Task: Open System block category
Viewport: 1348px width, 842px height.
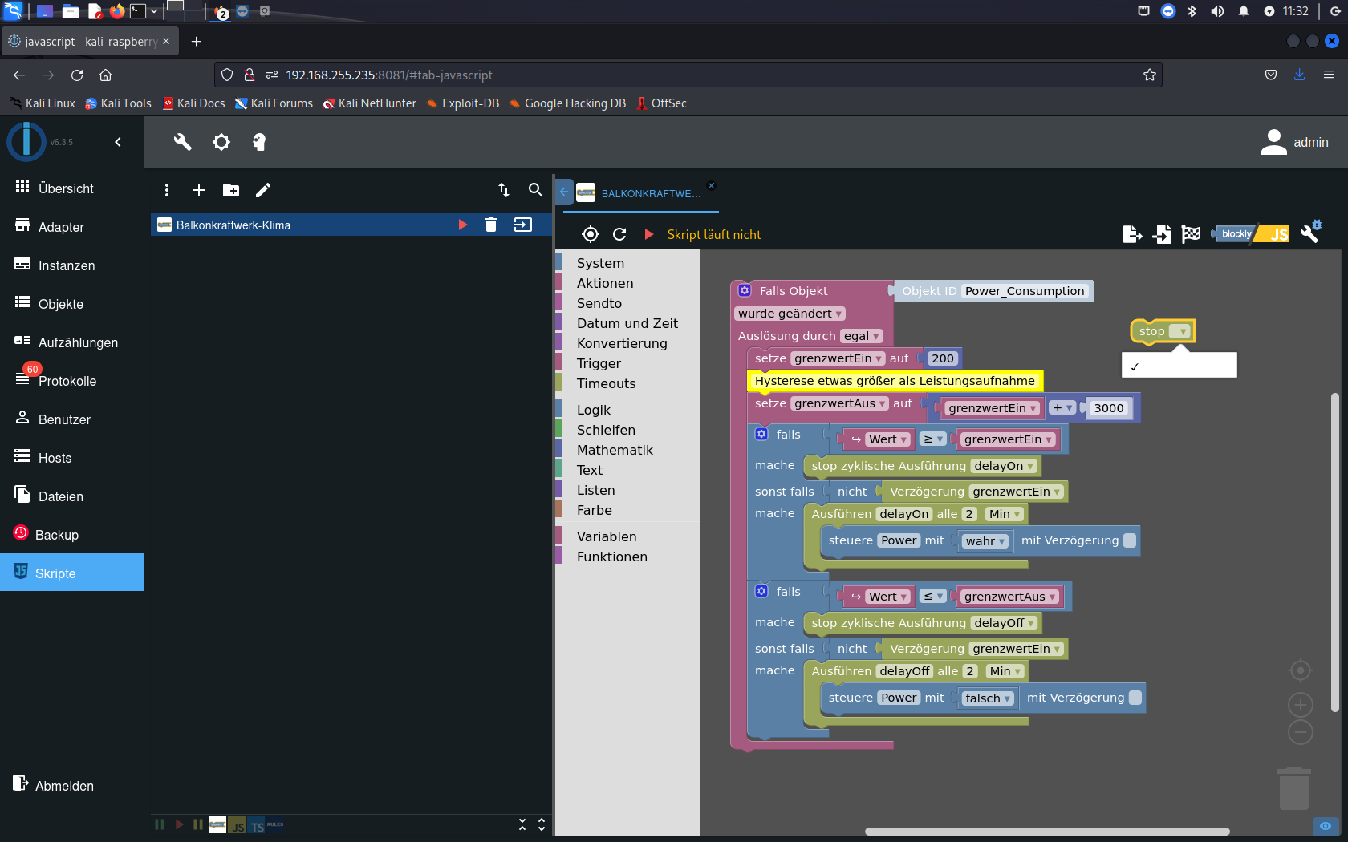Action: [600, 263]
